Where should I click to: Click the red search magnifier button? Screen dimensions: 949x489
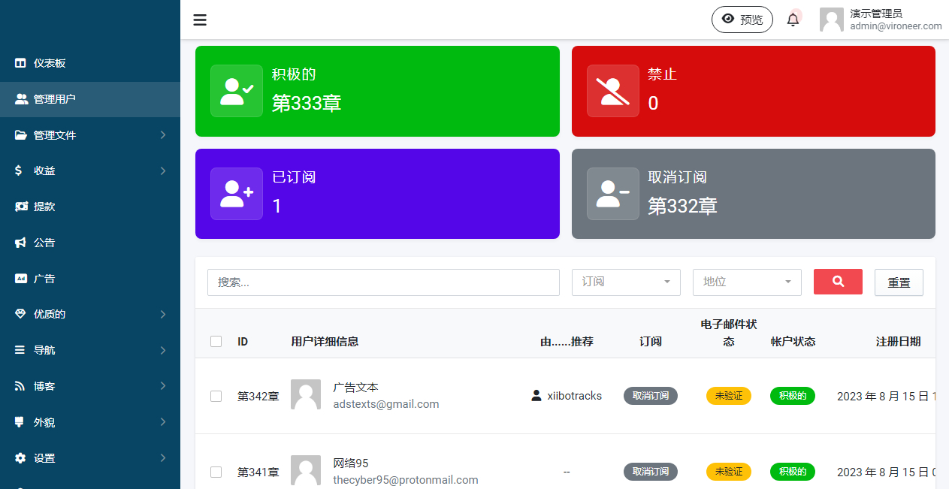[838, 282]
